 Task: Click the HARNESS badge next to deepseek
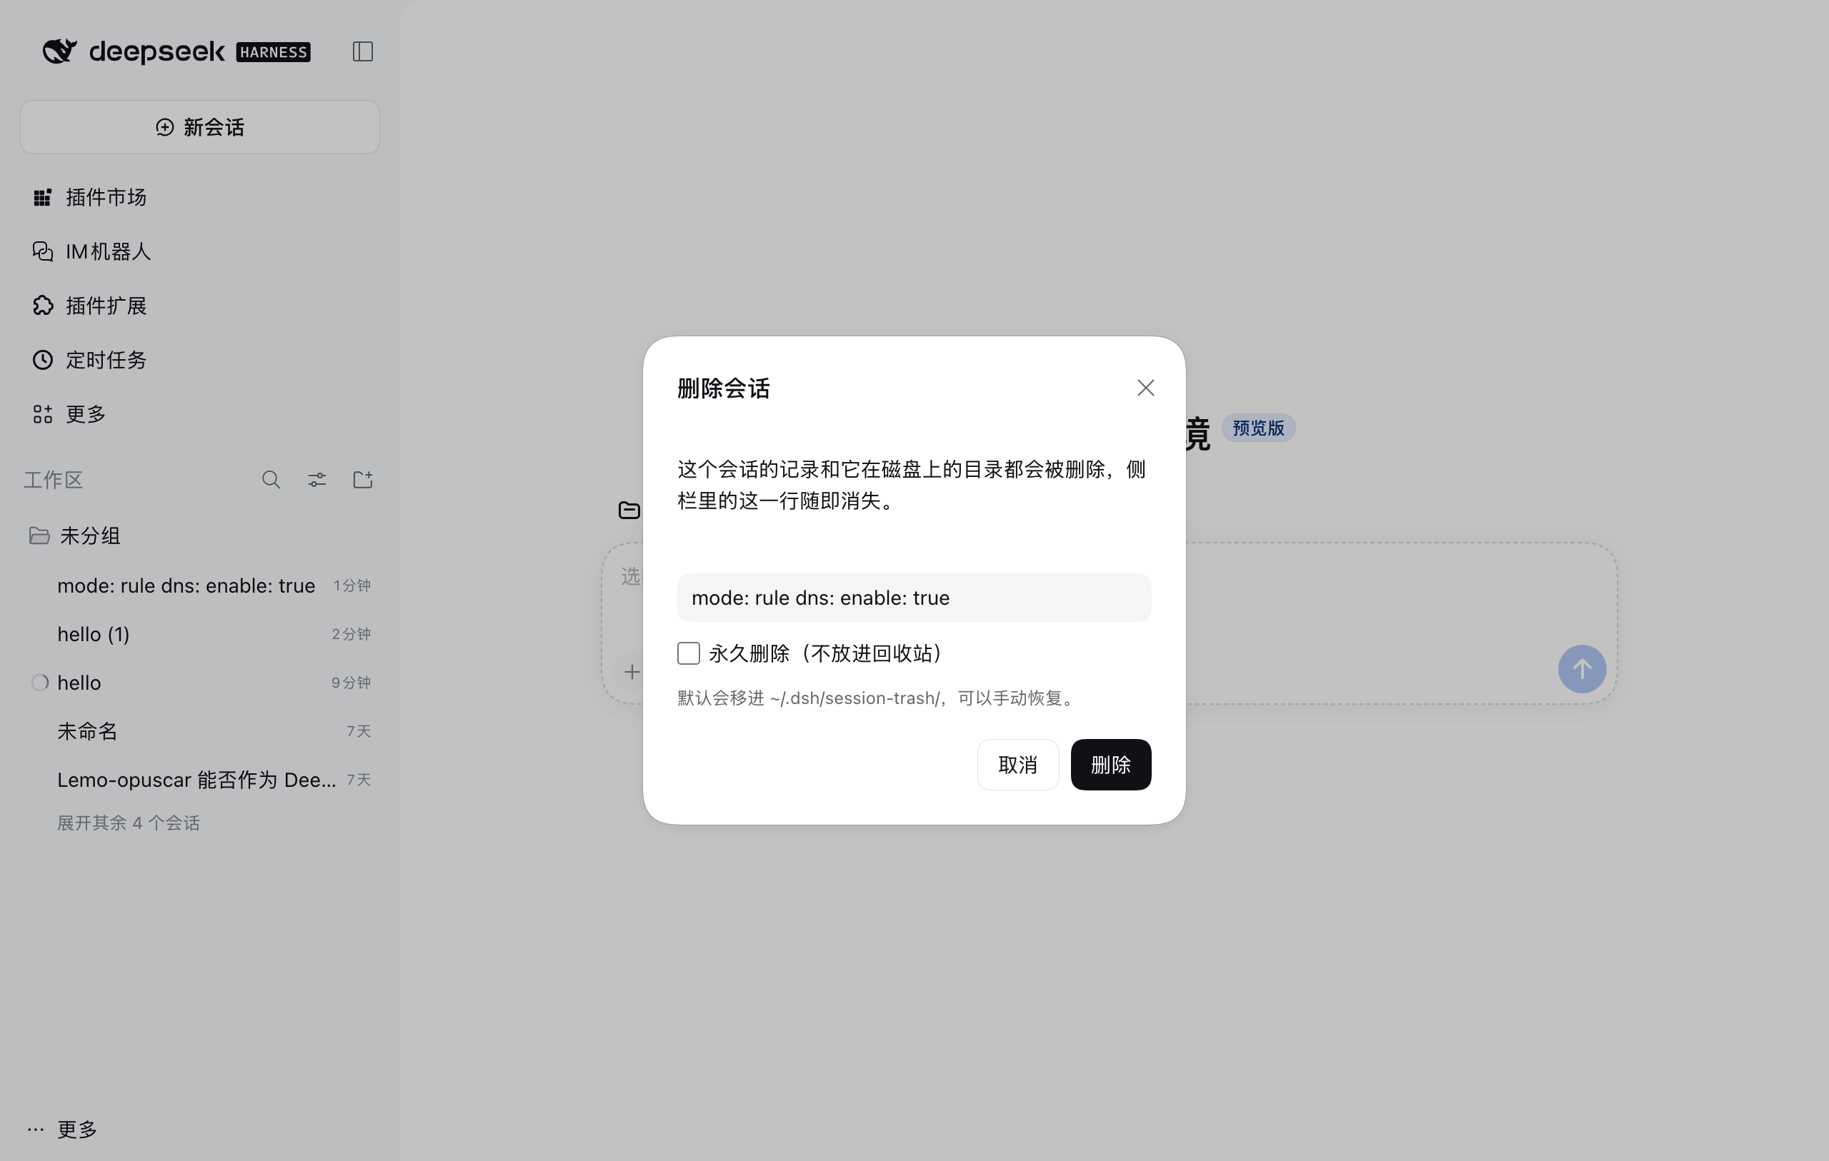pyautogui.click(x=274, y=51)
